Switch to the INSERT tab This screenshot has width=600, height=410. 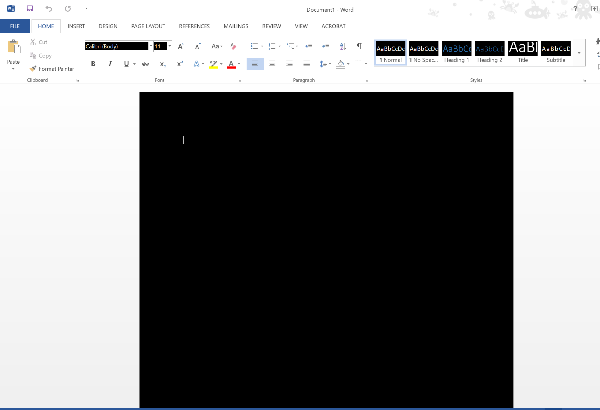(x=76, y=26)
